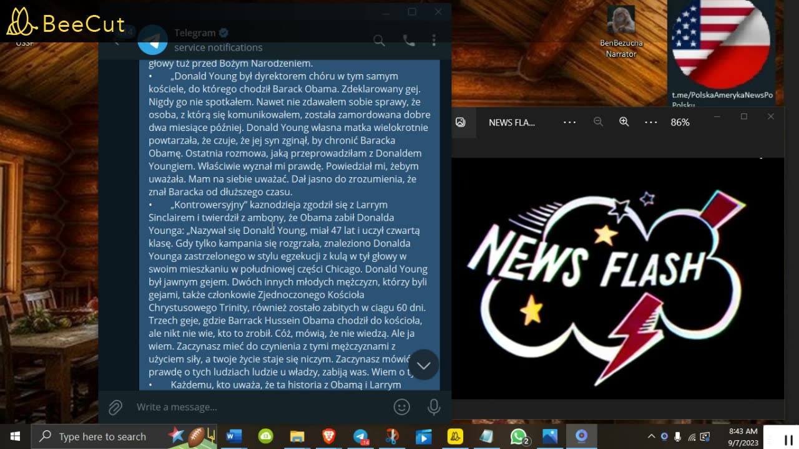Click the Type here to search box

pyautogui.click(x=103, y=437)
